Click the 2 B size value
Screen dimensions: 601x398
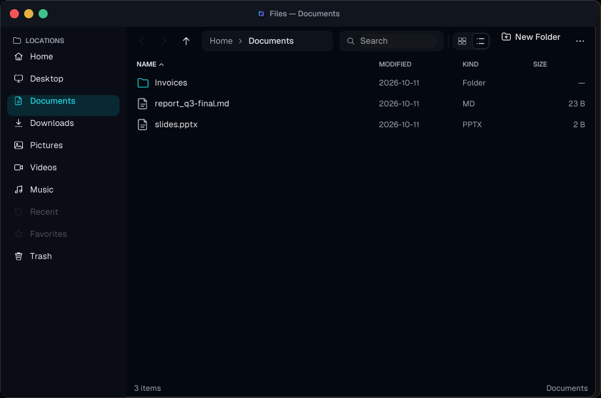pos(579,125)
